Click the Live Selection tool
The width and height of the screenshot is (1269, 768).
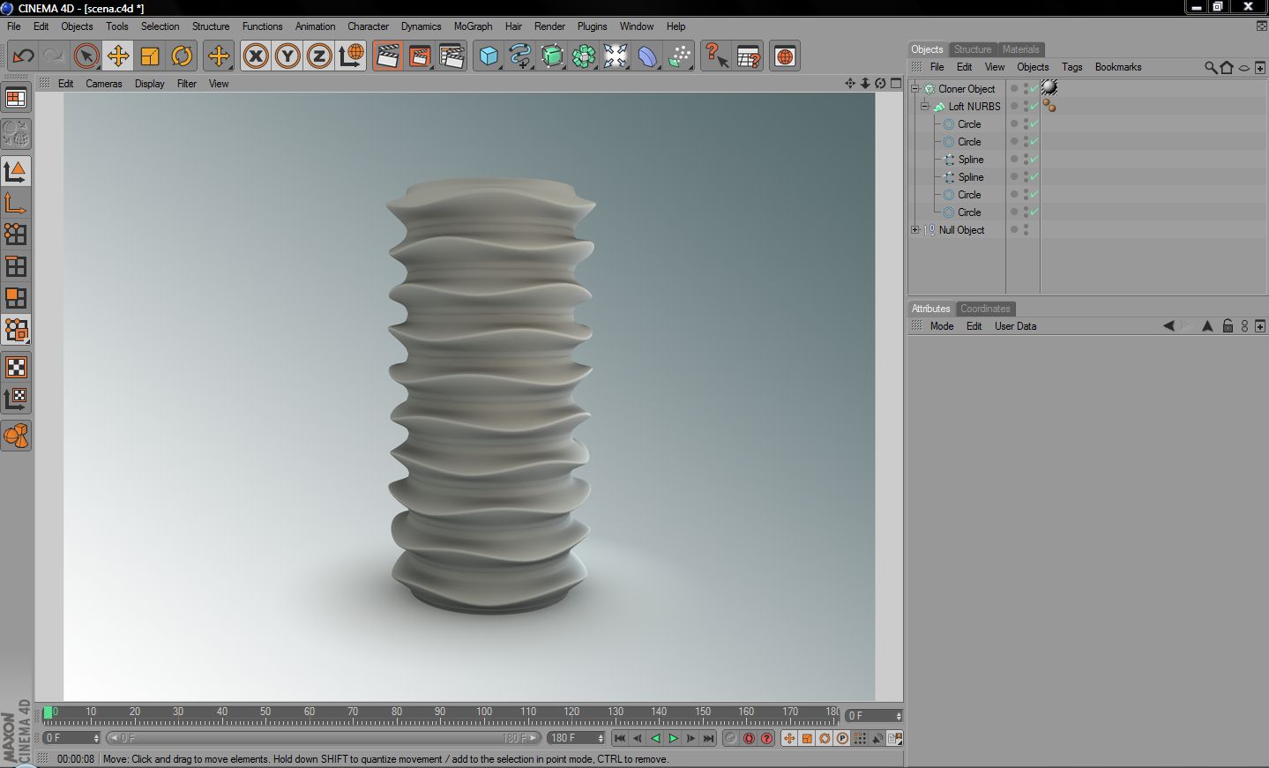pyautogui.click(x=86, y=56)
